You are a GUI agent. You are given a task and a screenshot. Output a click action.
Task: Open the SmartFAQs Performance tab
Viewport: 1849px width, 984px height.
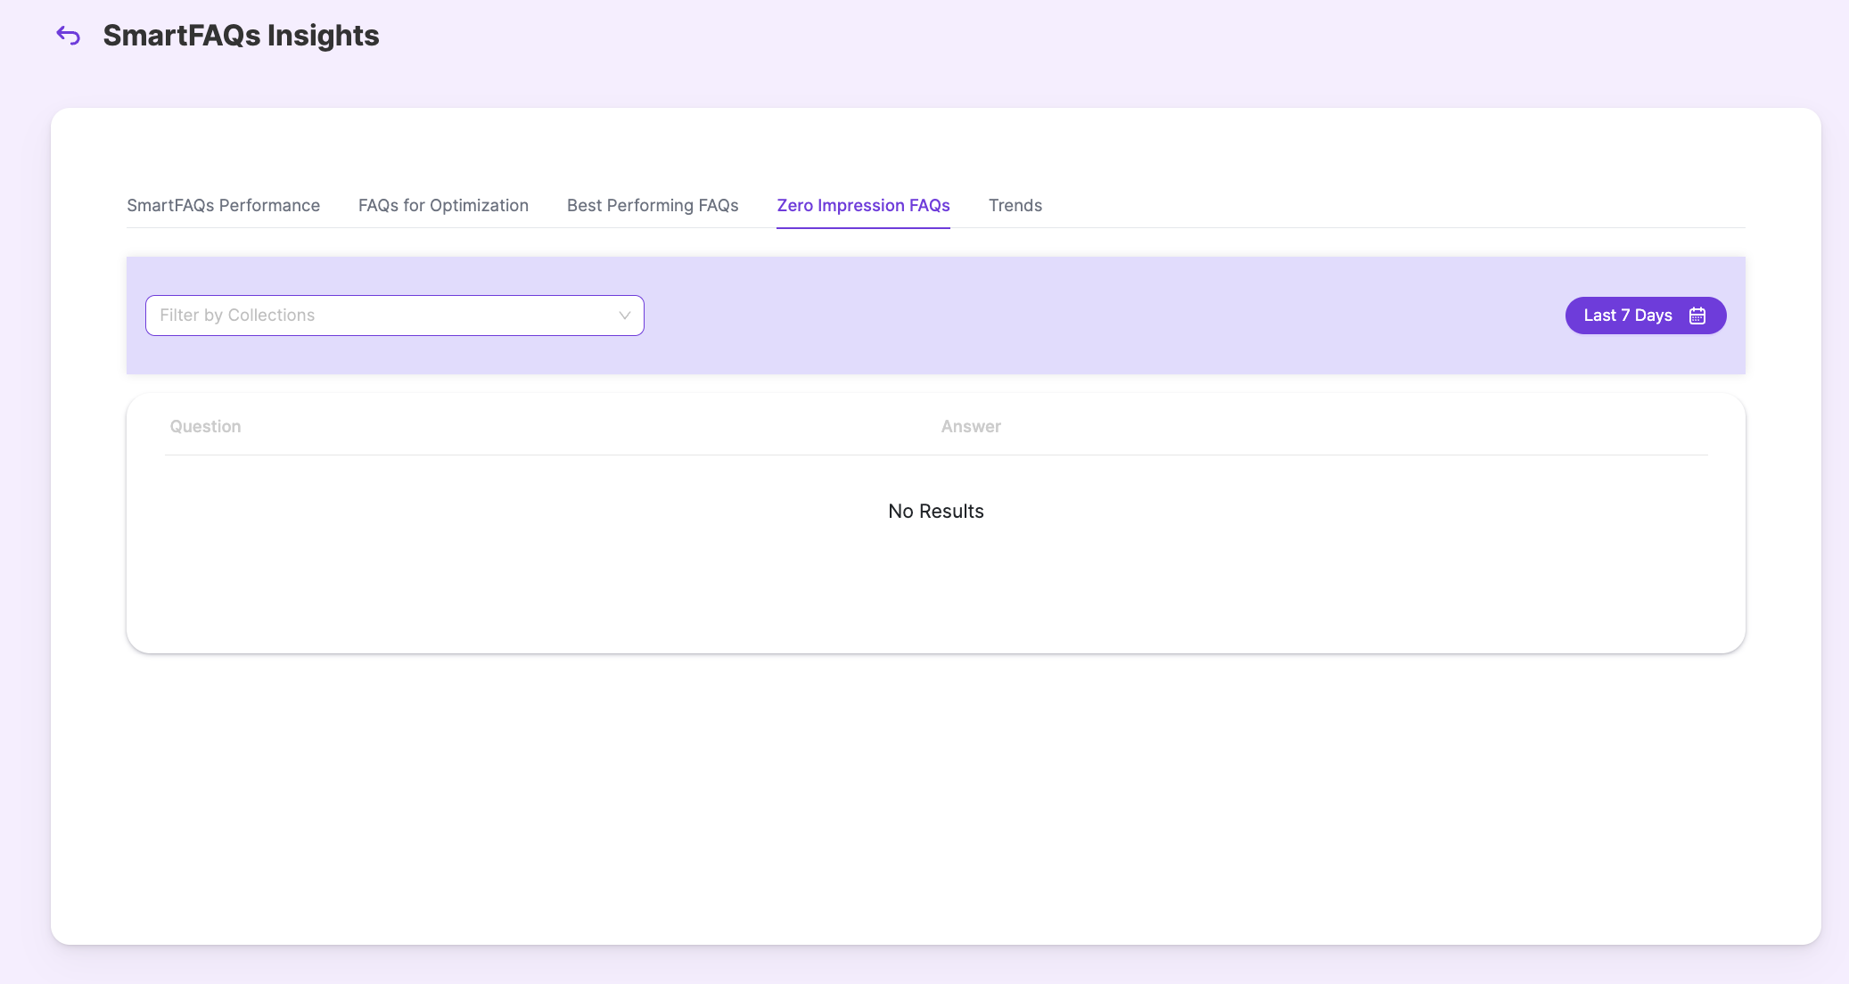223,205
